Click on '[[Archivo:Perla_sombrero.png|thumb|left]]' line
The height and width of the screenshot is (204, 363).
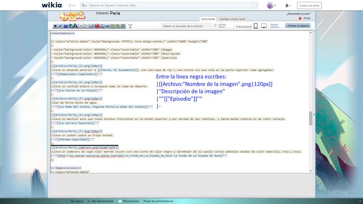click(x=85, y=147)
